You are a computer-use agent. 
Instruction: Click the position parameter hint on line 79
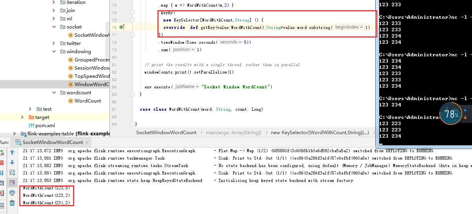(183, 49)
